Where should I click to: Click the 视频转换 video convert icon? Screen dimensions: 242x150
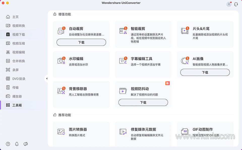(x=8, y=26)
